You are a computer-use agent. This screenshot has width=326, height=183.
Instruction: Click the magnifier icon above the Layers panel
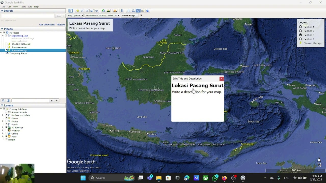(3, 100)
